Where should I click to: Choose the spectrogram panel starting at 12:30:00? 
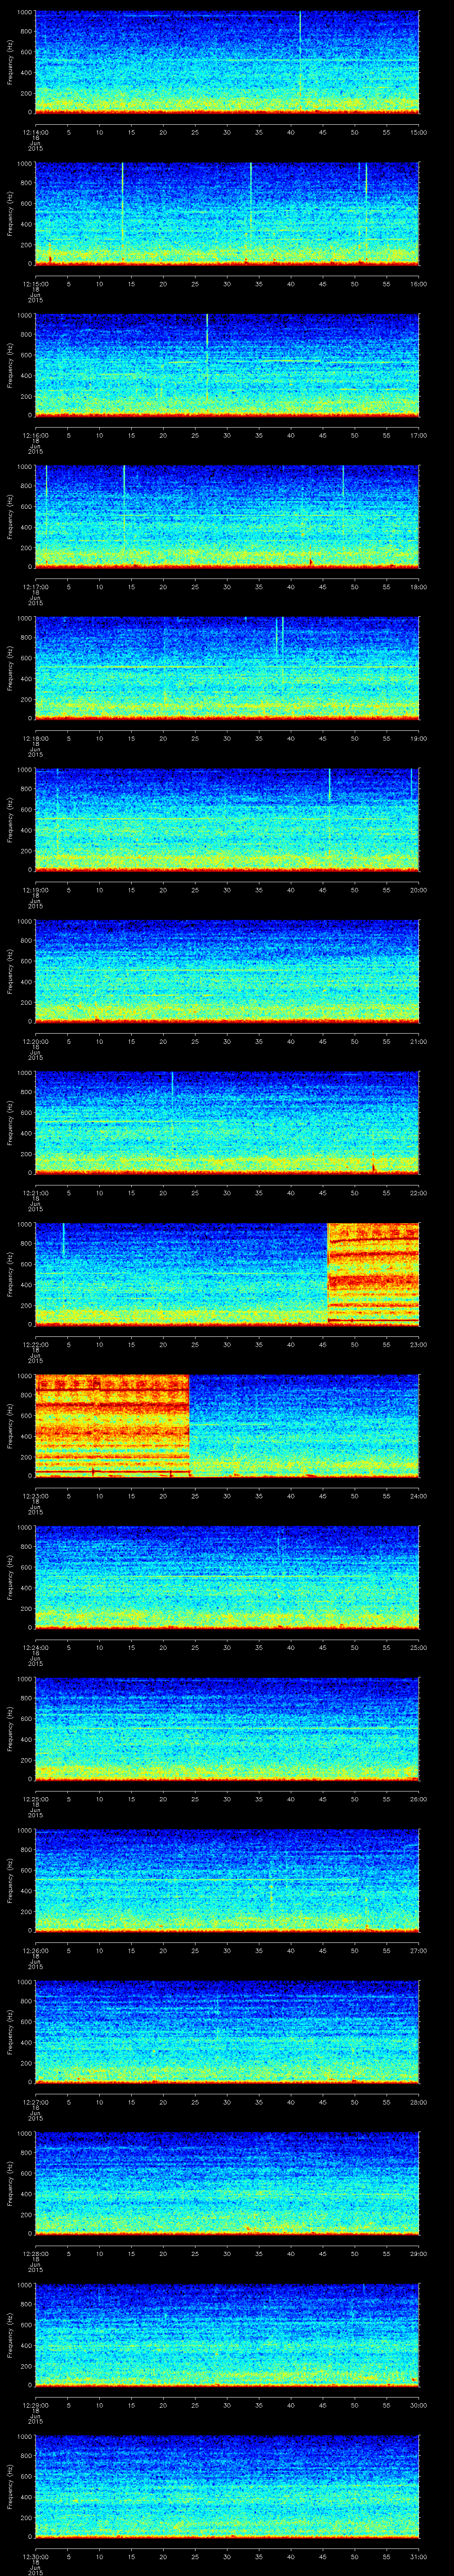pyautogui.click(x=227, y=2487)
